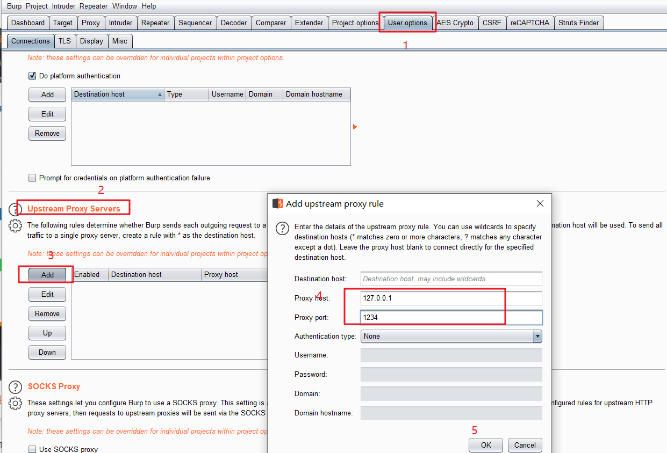Switch to the CSRF tab
This screenshot has width=667, height=453.
point(492,23)
